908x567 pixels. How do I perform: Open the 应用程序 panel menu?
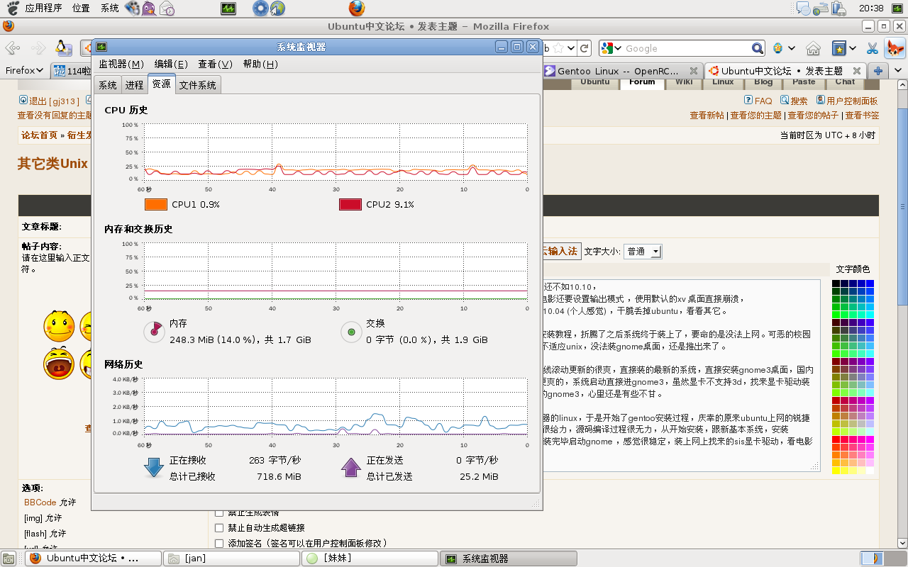click(x=43, y=9)
